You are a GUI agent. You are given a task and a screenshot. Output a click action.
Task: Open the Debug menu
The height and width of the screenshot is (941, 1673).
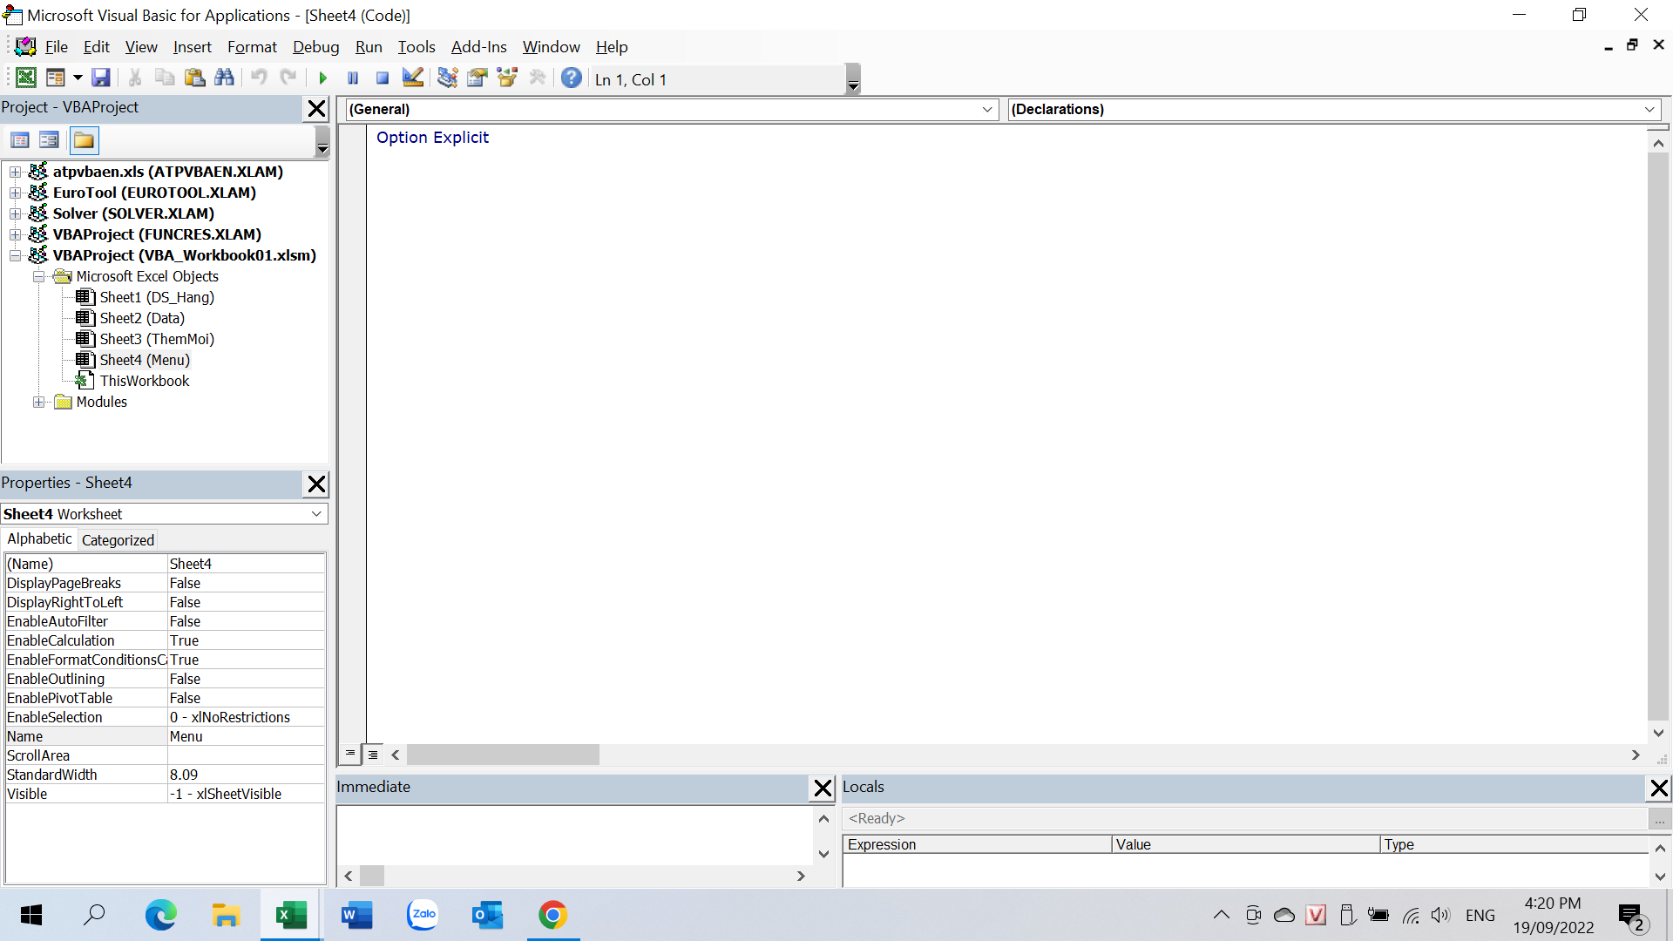coord(315,47)
